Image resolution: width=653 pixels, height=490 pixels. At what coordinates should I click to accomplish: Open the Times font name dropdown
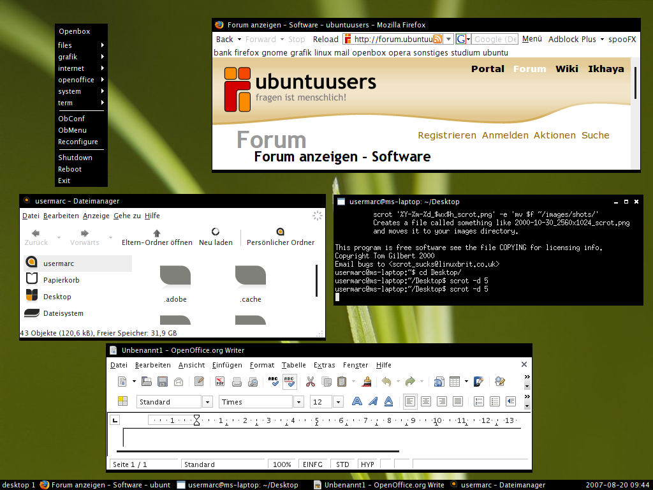coord(298,402)
